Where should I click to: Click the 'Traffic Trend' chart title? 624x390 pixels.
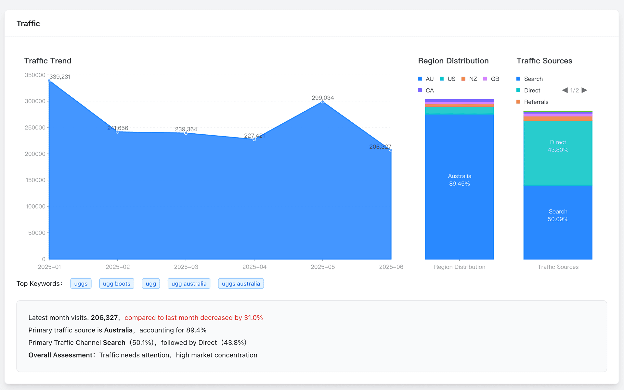coord(48,61)
